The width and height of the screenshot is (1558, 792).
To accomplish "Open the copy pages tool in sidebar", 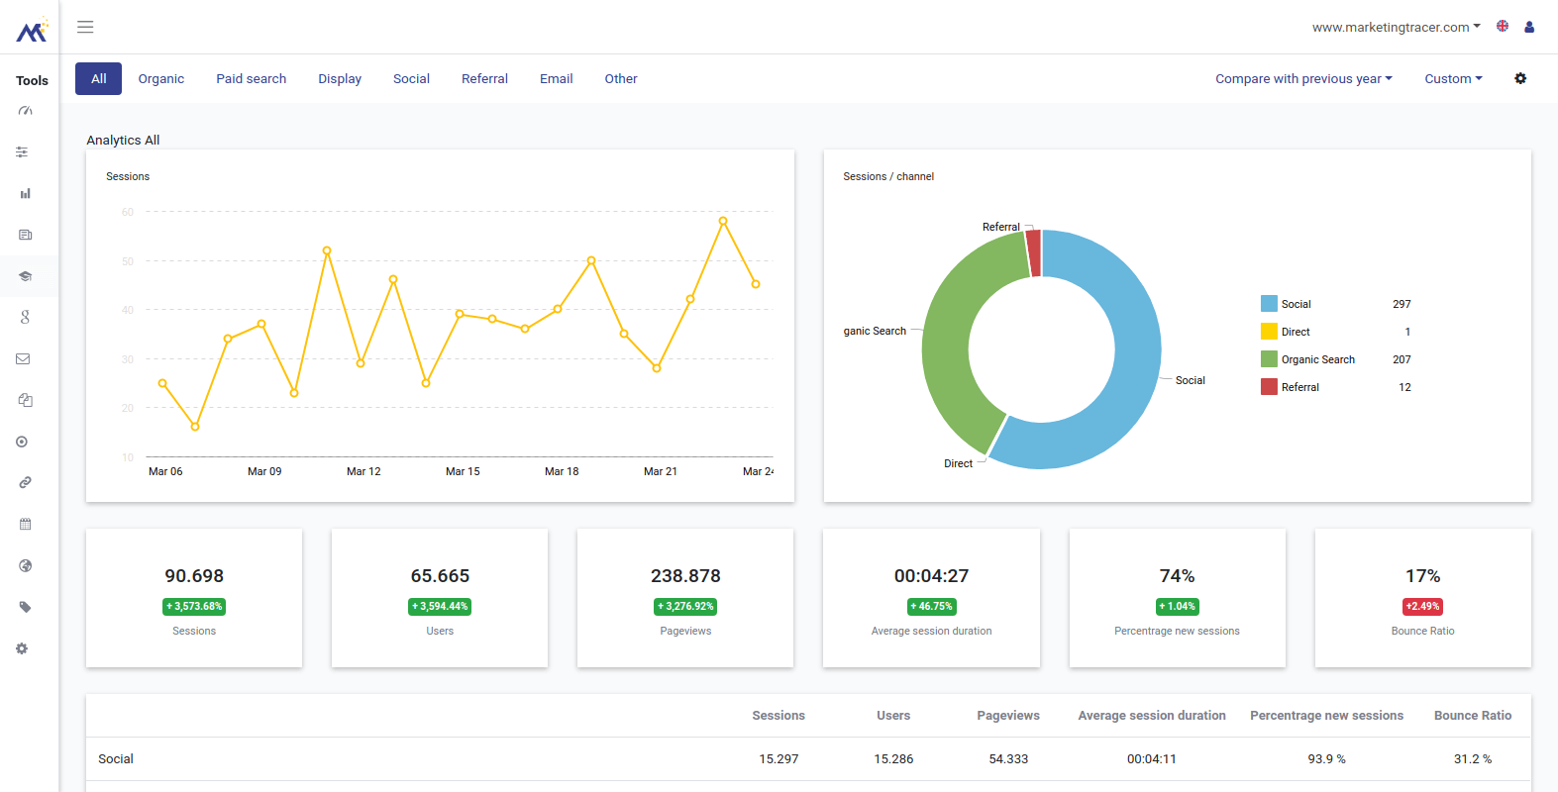I will (26, 400).
